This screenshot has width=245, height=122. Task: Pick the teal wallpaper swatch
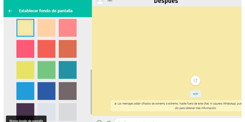point(68,70)
